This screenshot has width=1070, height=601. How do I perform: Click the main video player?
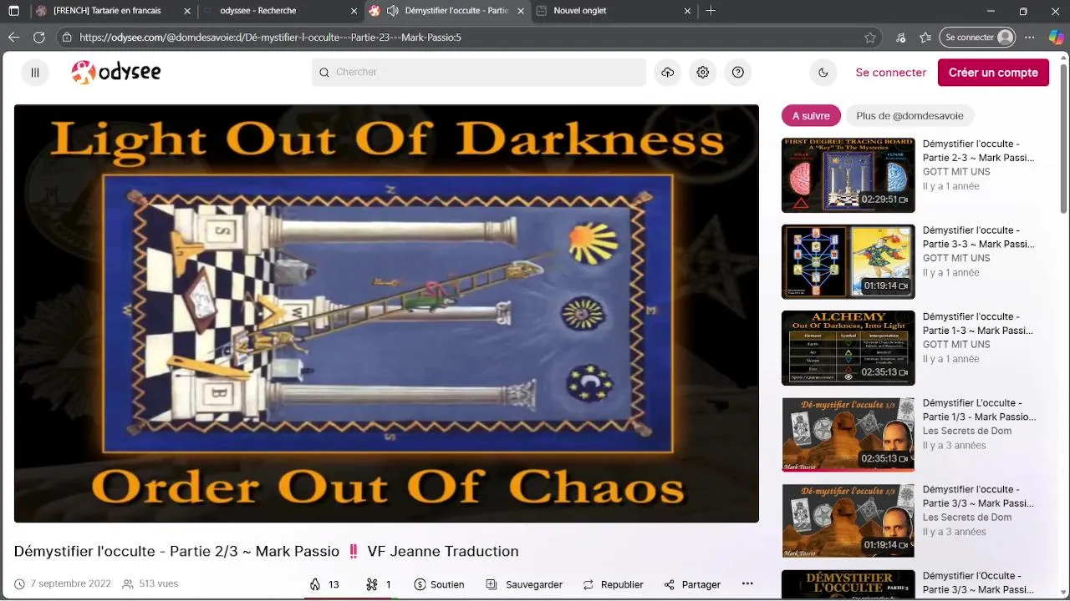[386, 313]
